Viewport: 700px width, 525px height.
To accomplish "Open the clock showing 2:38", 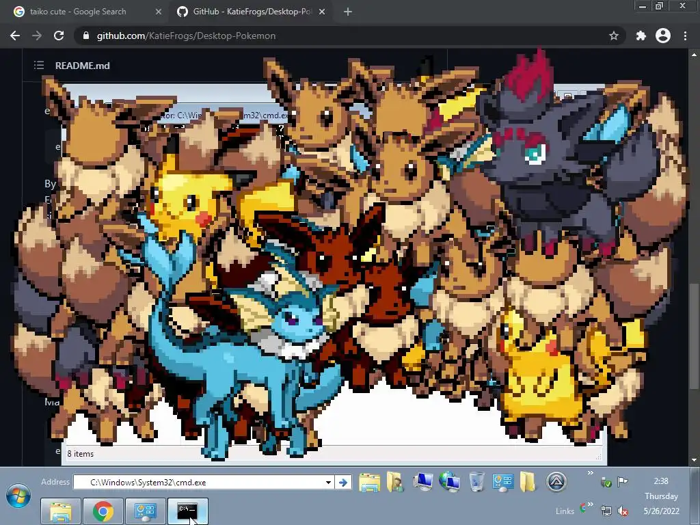I will [x=661, y=481].
